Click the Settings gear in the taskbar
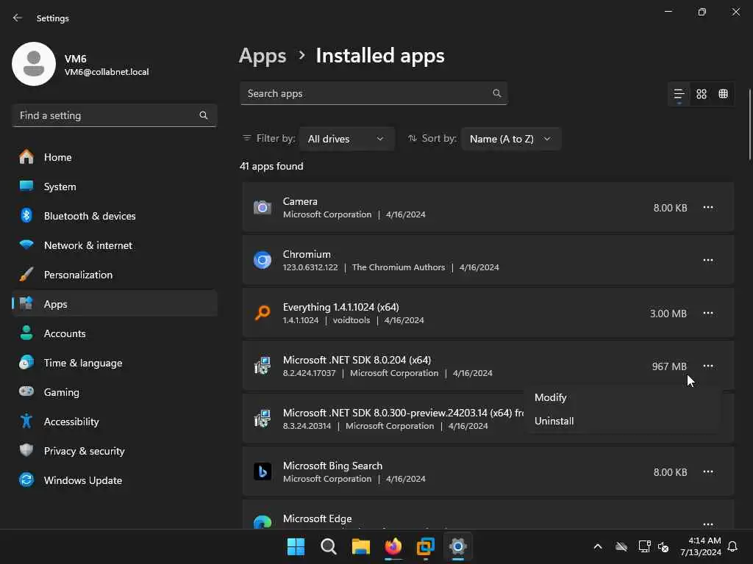This screenshot has width=753, height=564. point(457,546)
